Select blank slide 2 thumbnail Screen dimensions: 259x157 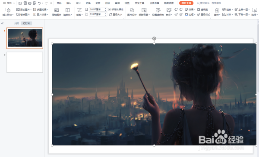(25, 62)
